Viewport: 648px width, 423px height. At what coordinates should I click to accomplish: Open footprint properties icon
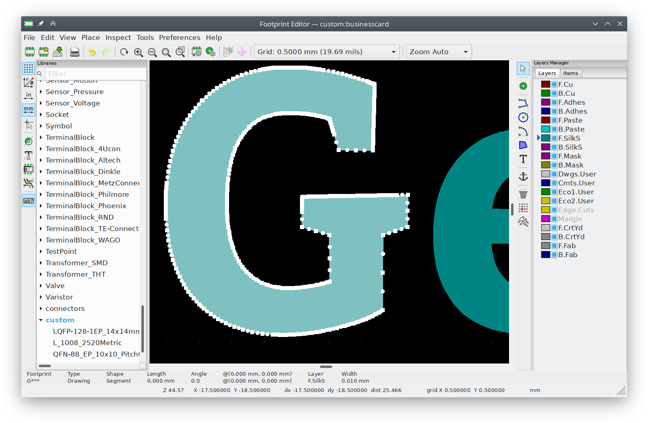[196, 52]
